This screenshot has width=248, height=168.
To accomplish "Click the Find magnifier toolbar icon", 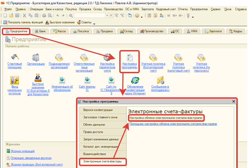I will pos(71,15).
